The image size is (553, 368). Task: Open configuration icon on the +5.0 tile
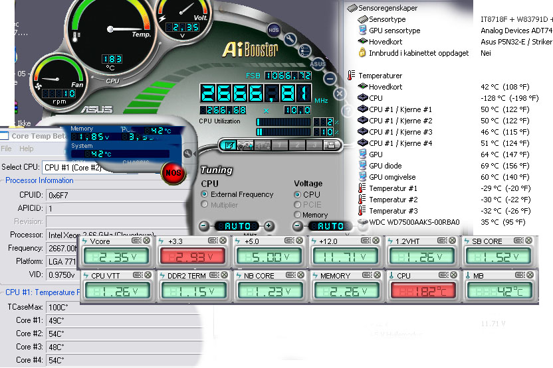(289, 241)
